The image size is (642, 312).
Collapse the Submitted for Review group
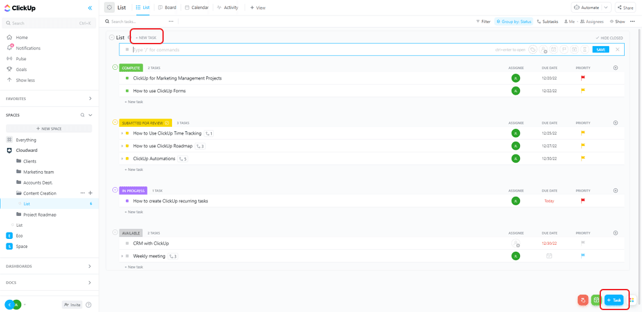[x=115, y=122]
